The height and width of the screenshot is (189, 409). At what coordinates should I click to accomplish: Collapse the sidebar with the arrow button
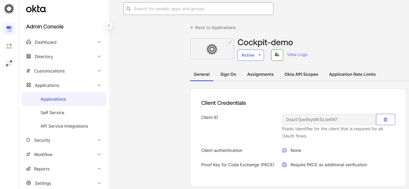point(109,26)
